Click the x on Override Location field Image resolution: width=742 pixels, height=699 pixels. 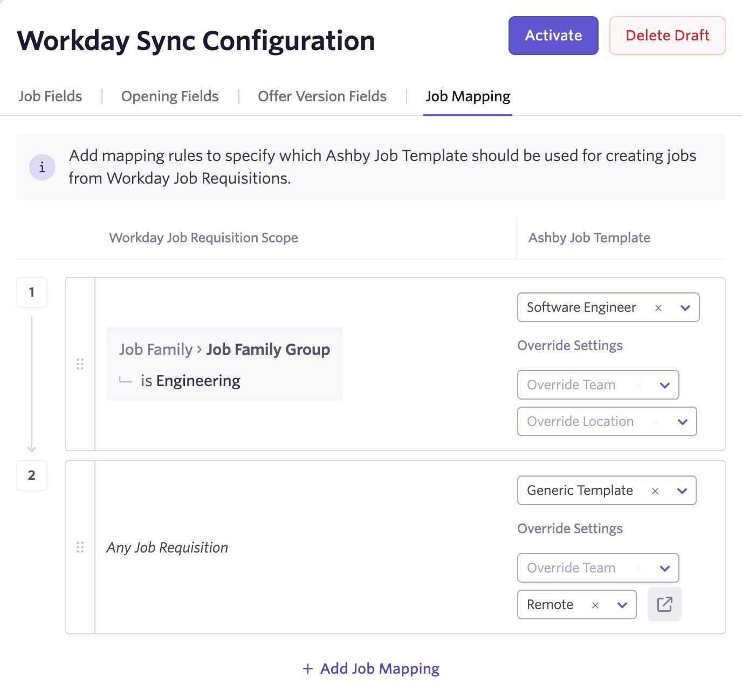pyautogui.click(x=656, y=422)
